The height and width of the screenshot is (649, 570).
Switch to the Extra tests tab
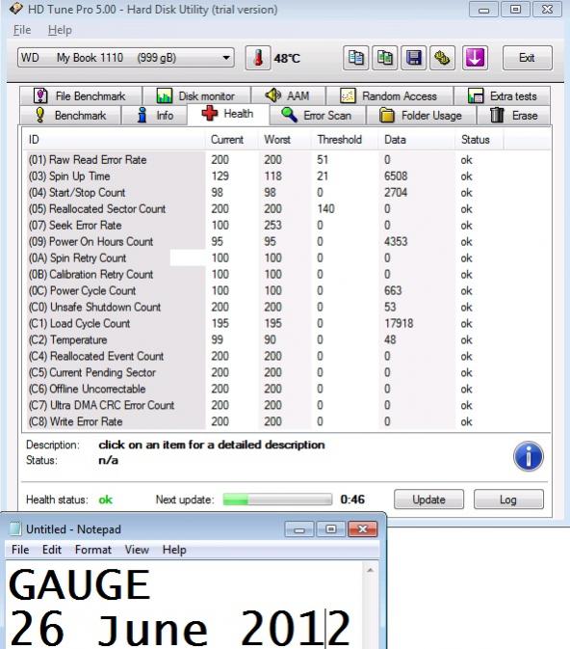503,96
